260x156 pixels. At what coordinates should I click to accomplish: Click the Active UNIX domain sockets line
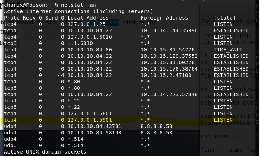[45, 152]
